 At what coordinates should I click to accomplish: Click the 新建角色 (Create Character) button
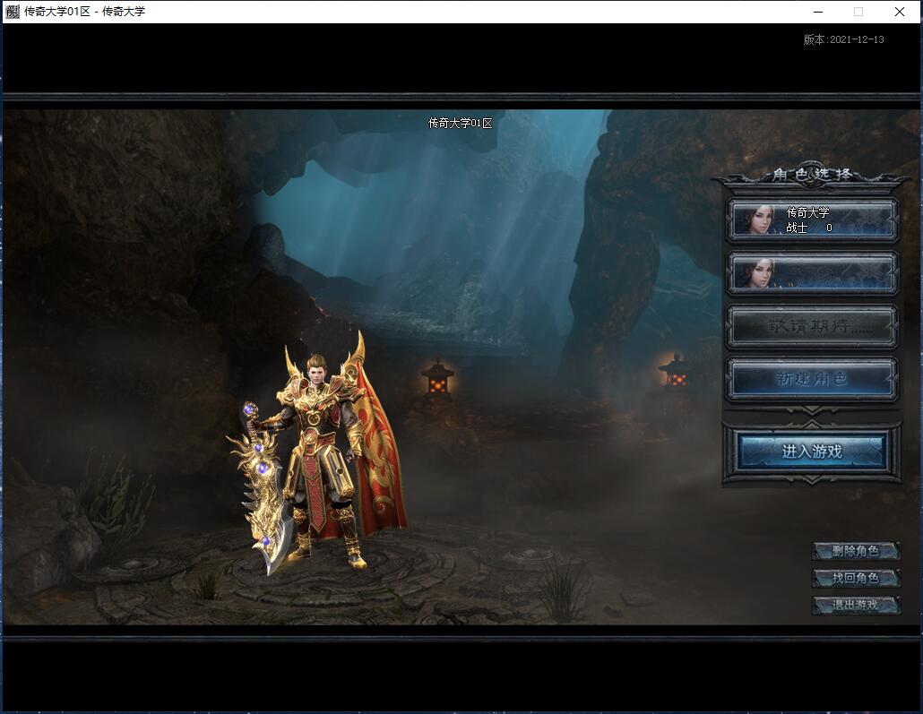[813, 378]
